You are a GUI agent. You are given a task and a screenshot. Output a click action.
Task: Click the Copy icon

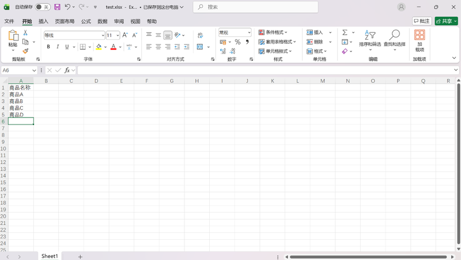[25, 42]
